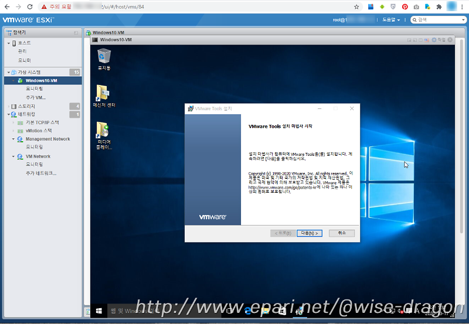Select the 기본 TCP/IP 스택 item
469x324 pixels.
tap(42, 122)
